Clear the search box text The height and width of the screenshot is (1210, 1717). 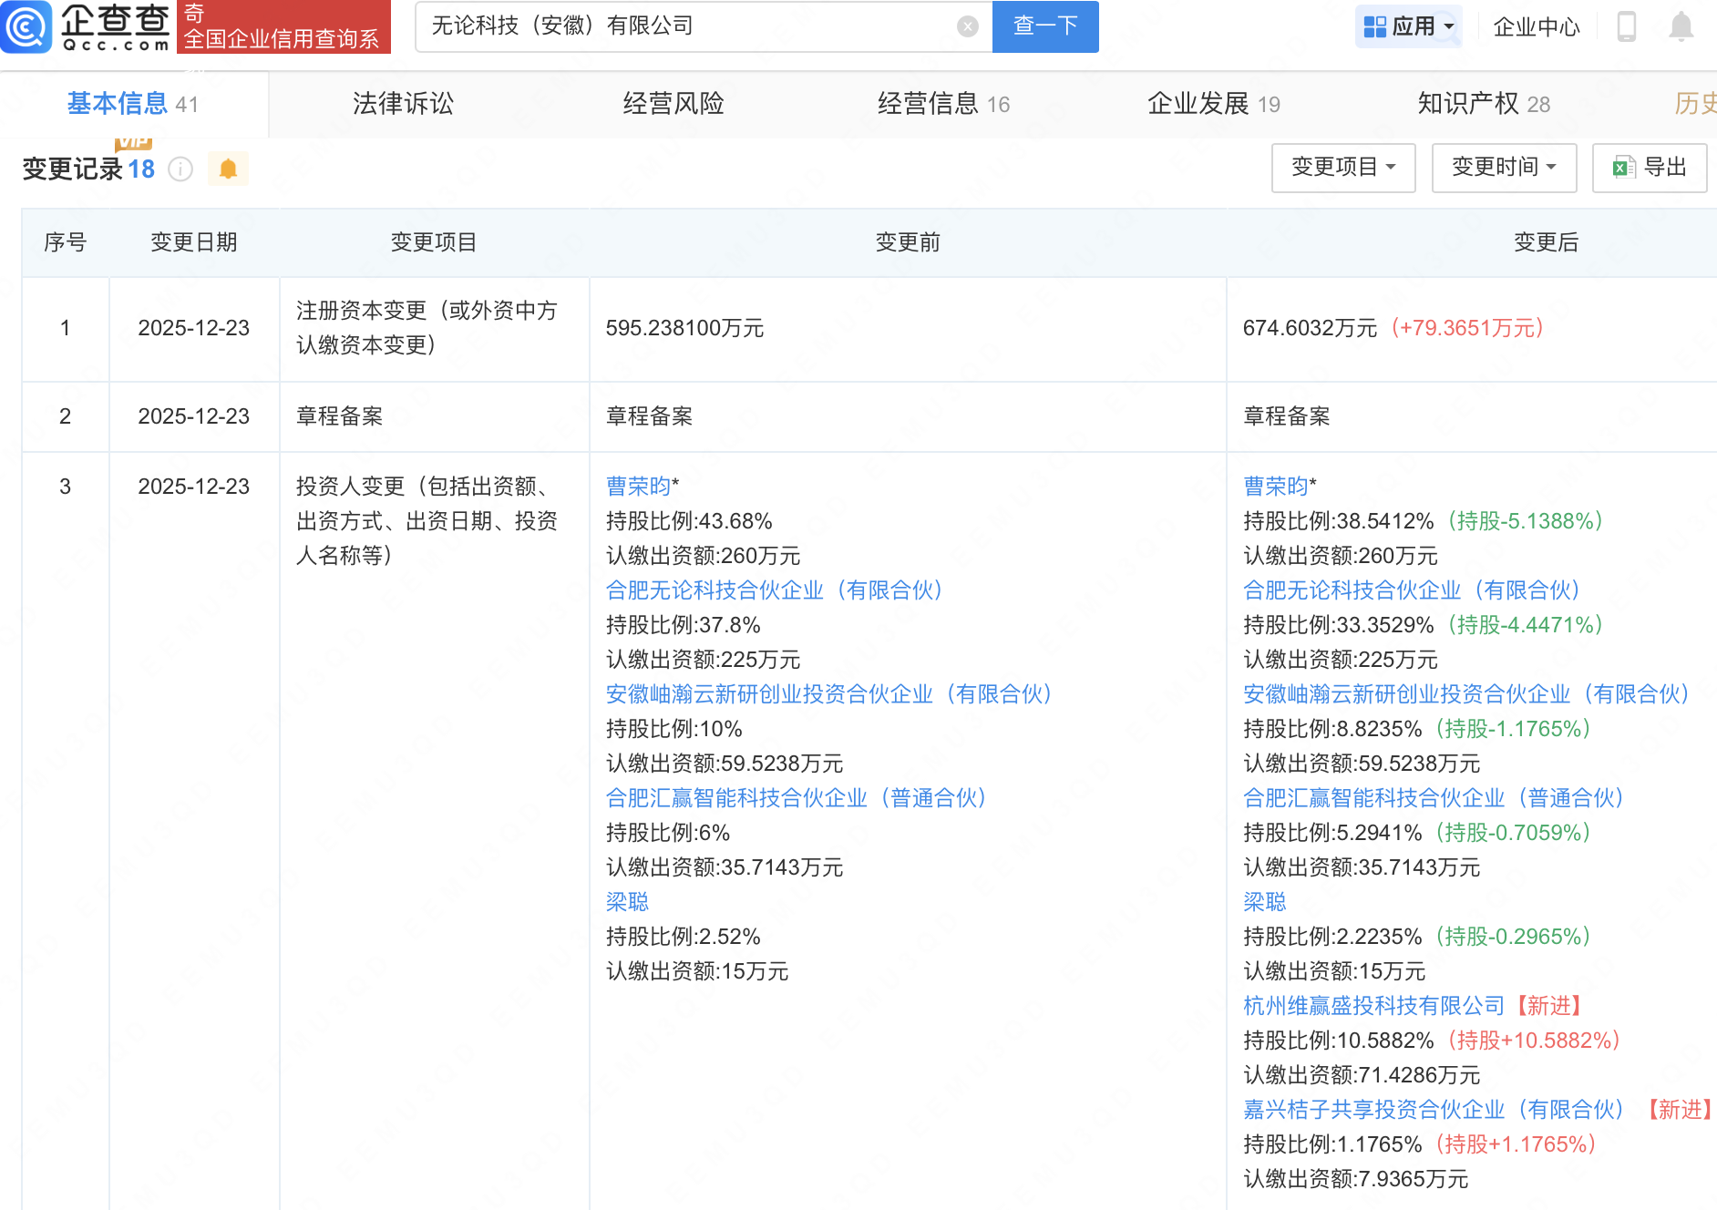(967, 26)
